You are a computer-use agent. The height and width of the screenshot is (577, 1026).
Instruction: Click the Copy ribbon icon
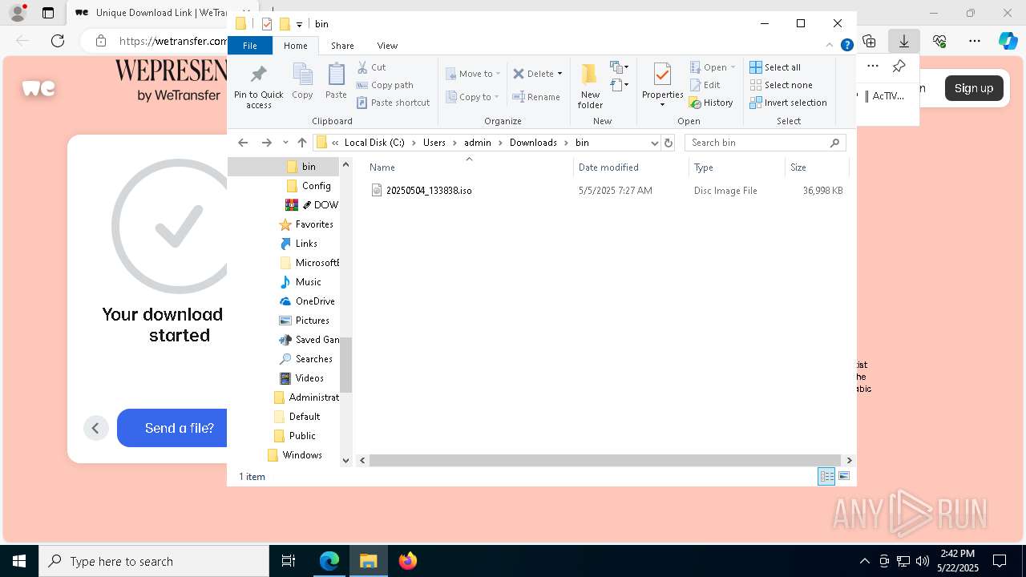click(302, 82)
